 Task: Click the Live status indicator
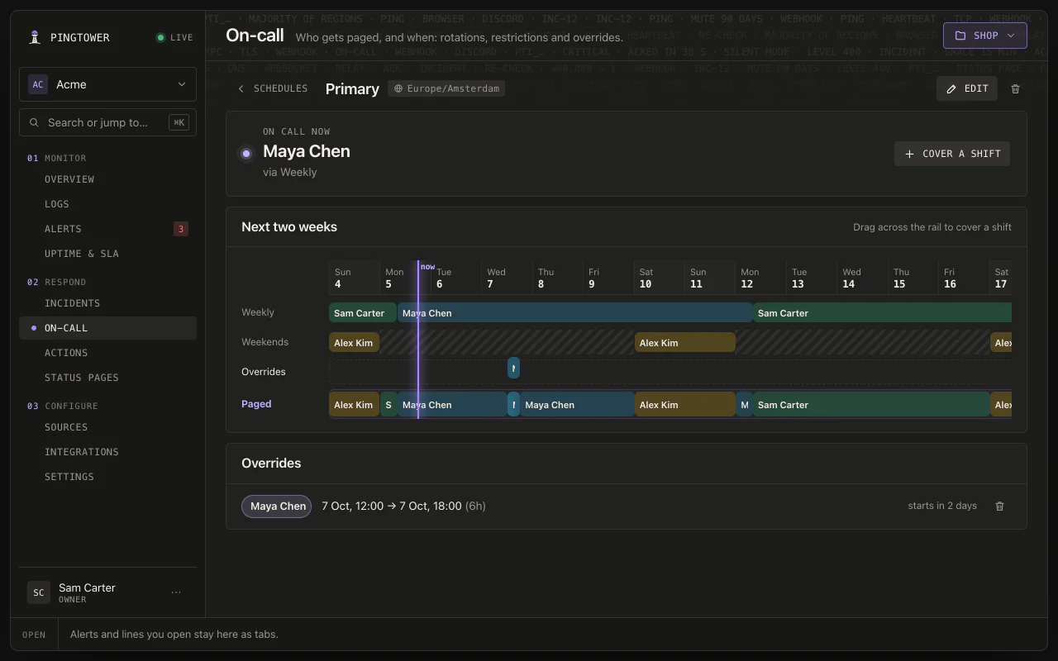pyautogui.click(x=174, y=37)
